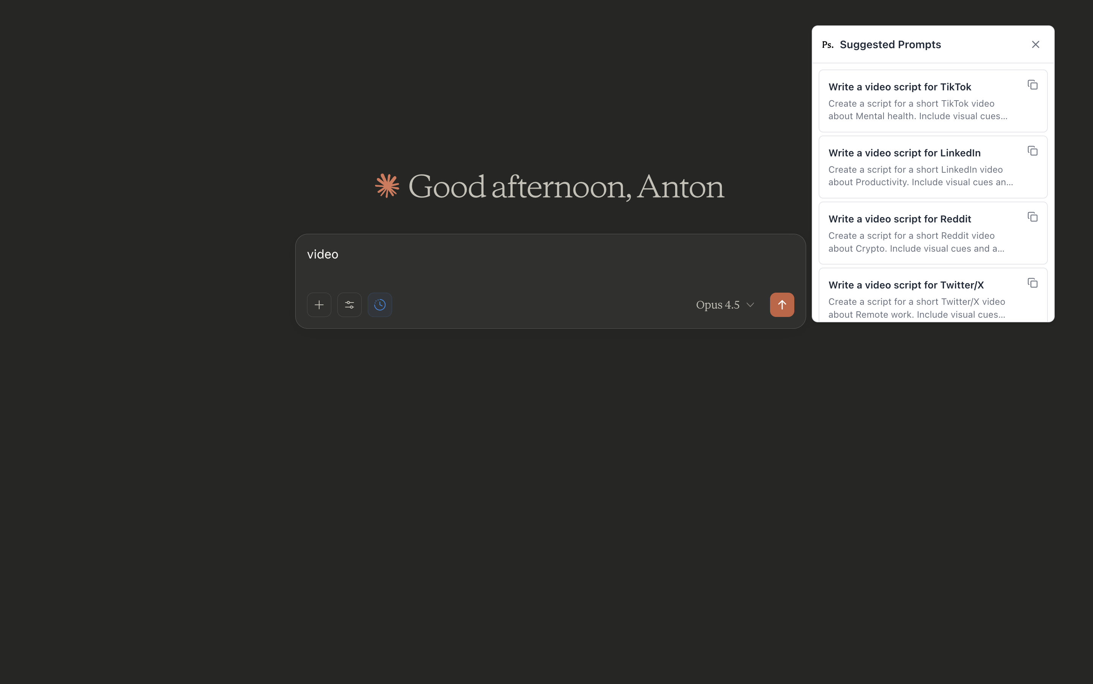The width and height of the screenshot is (1093, 684).
Task: Click description 'about Productivity. Include visual cues an...'
Action: tap(920, 182)
